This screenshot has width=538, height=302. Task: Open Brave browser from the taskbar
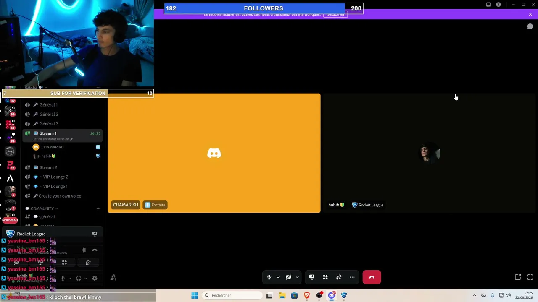point(307,295)
